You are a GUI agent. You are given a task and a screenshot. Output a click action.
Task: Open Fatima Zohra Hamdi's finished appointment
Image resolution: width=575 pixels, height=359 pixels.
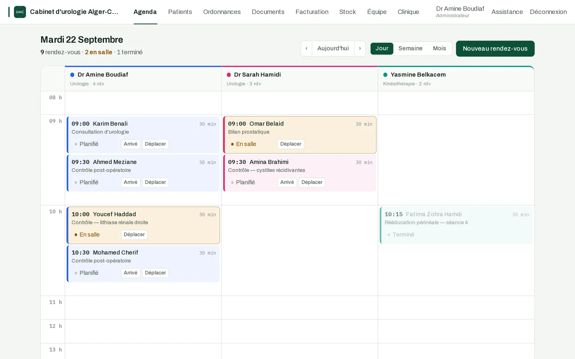[456, 225]
